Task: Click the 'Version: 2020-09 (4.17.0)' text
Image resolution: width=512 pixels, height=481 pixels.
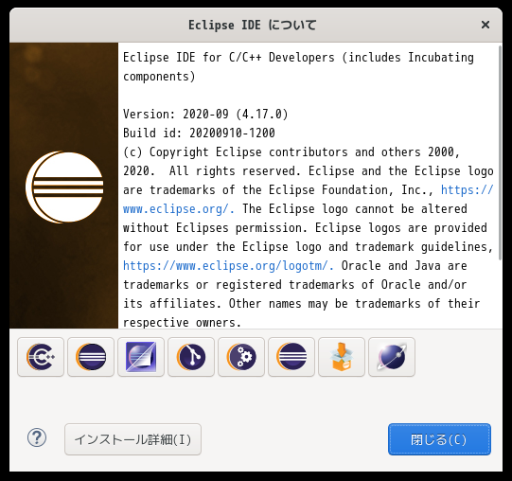Action: [x=205, y=114]
